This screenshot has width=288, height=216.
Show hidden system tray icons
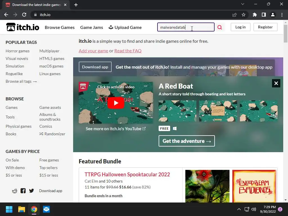point(239,209)
